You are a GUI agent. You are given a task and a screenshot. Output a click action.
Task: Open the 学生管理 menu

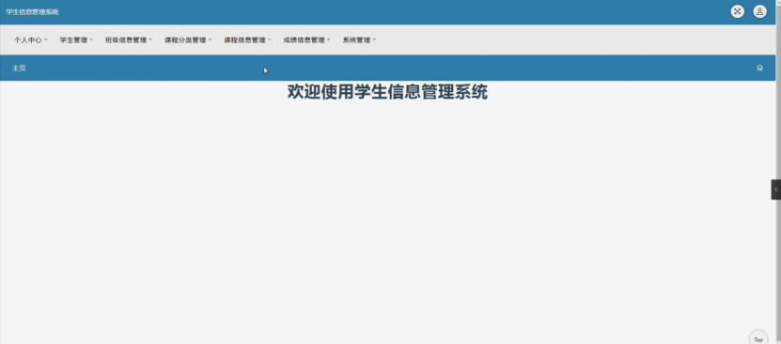pyautogui.click(x=76, y=40)
